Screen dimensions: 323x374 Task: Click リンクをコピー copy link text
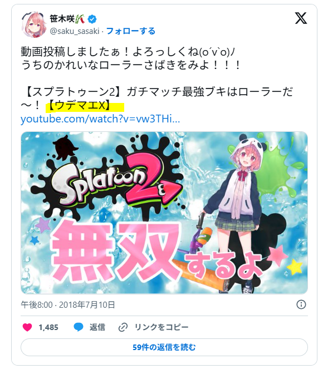[x=161, y=327]
